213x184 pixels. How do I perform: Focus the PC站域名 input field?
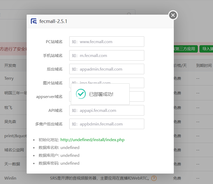point(107,42)
